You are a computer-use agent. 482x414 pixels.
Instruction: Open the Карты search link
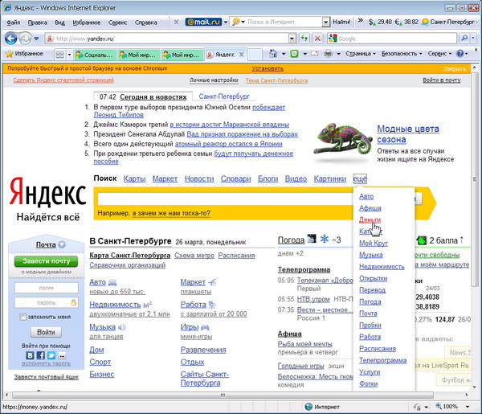pos(134,178)
